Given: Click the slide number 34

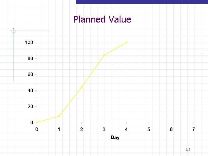Looking at the screenshot, I should coord(188,150).
